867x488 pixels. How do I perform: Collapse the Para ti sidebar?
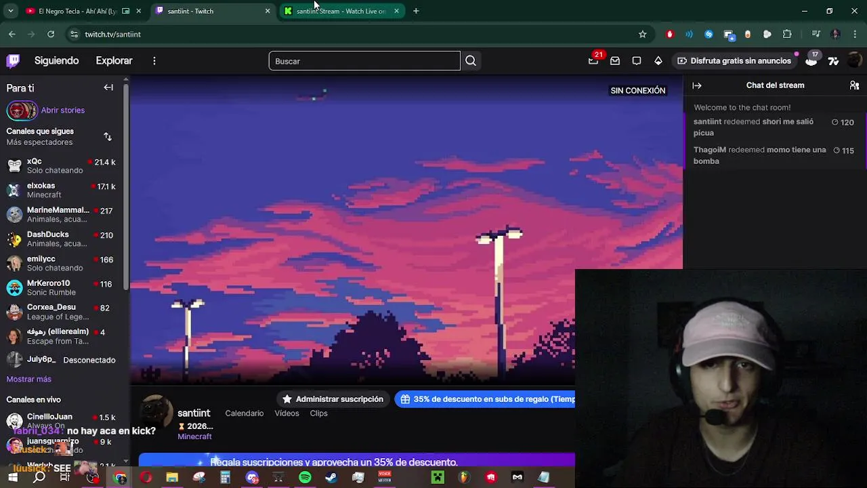coord(108,87)
